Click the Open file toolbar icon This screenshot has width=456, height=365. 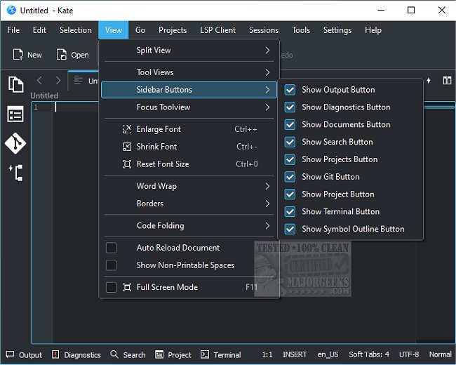[72, 55]
